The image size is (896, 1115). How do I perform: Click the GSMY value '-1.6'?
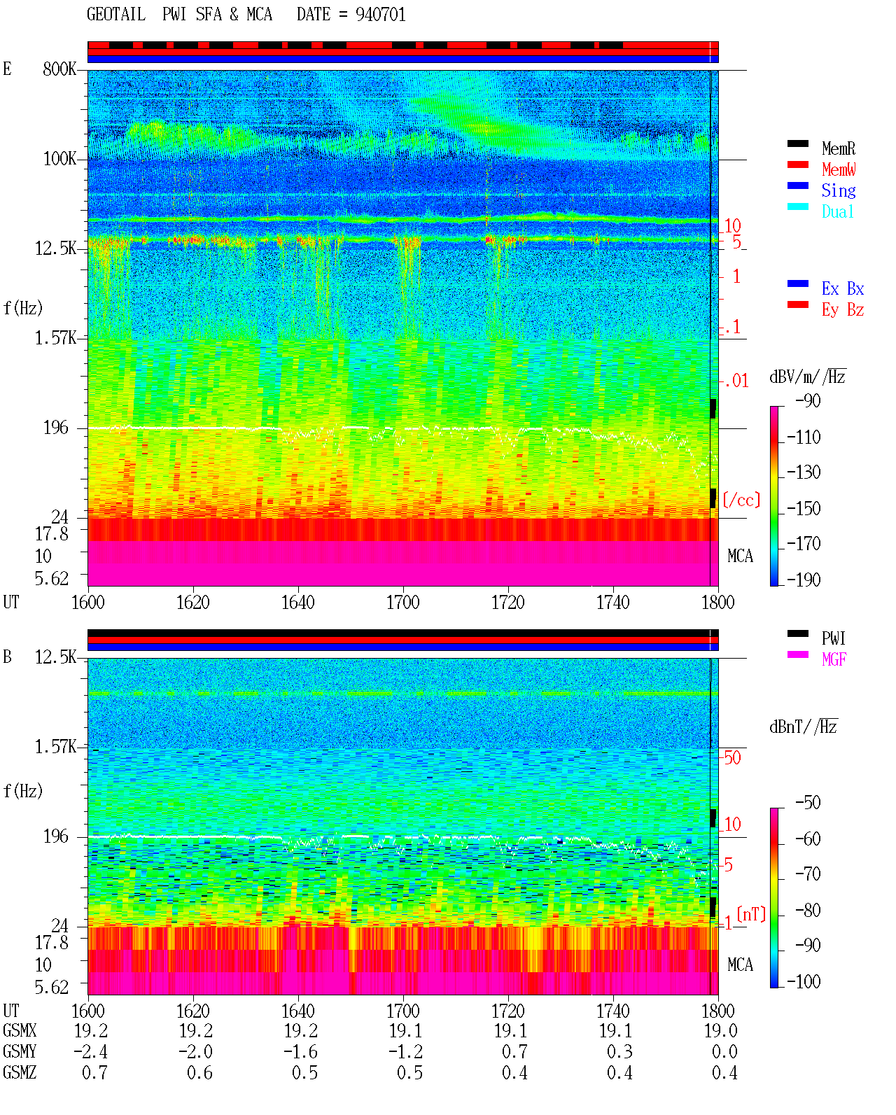point(301,1052)
